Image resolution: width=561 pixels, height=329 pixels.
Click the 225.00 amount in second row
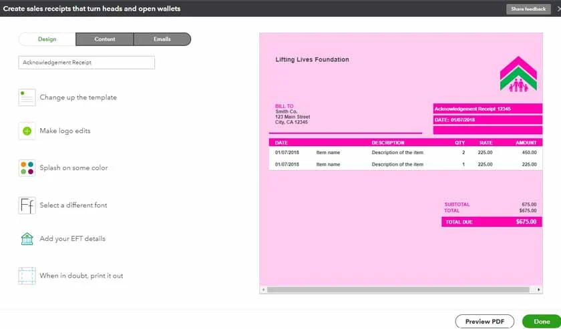pyautogui.click(x=529, y=164)
